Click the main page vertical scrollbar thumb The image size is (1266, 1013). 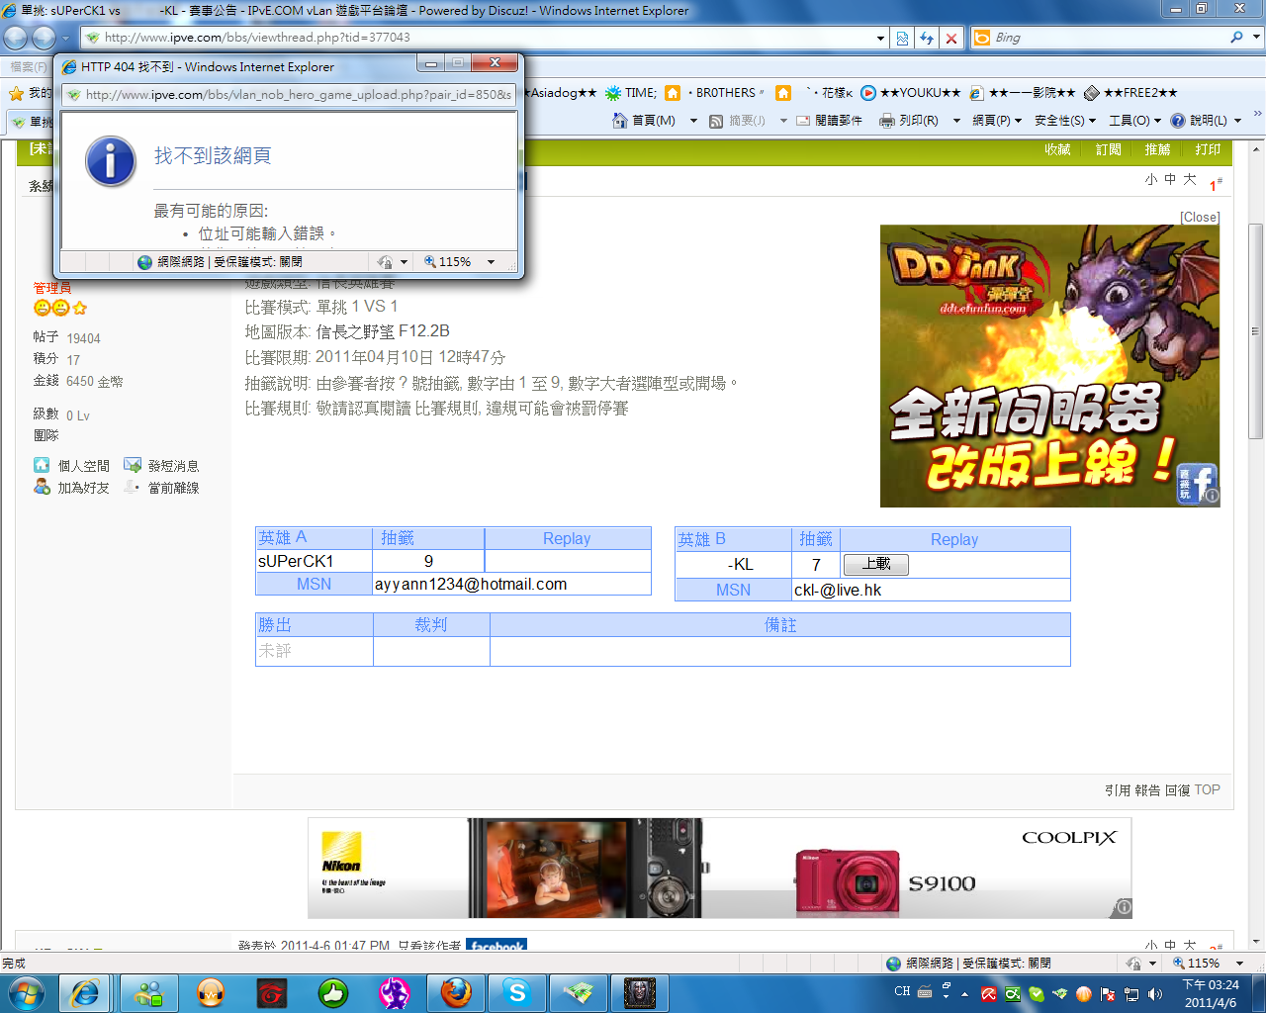[x=1255, y=331]
